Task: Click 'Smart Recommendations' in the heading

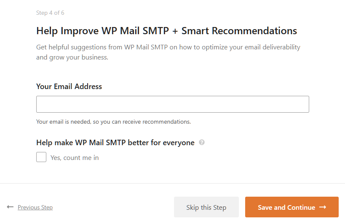Action: [239, 31]
